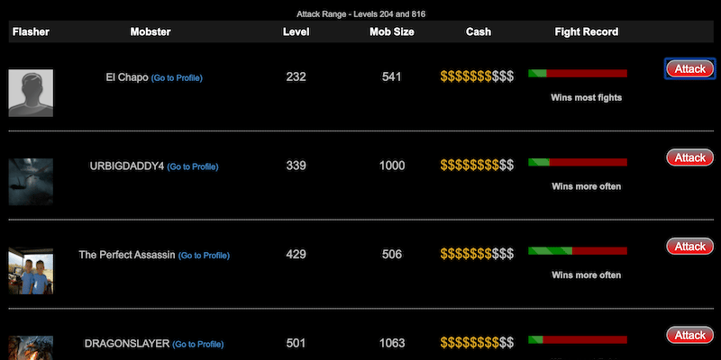Click El Chapo's cash dollar signs
The width and height of the screenshot is (721, 360).
point(477,77)
